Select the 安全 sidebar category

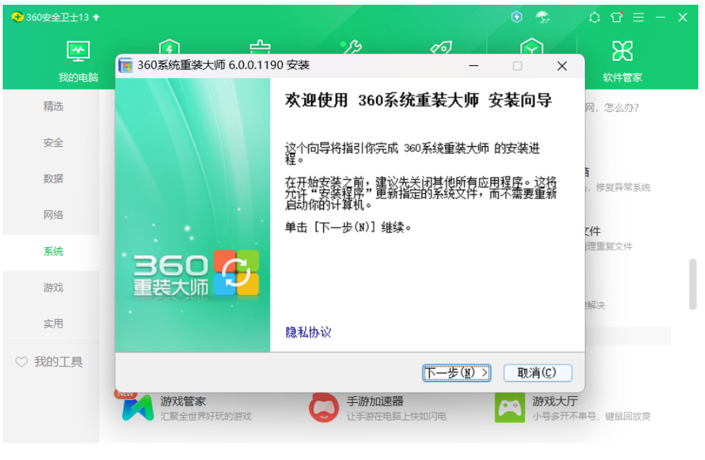pyautogui.click(x=53, y=143)
